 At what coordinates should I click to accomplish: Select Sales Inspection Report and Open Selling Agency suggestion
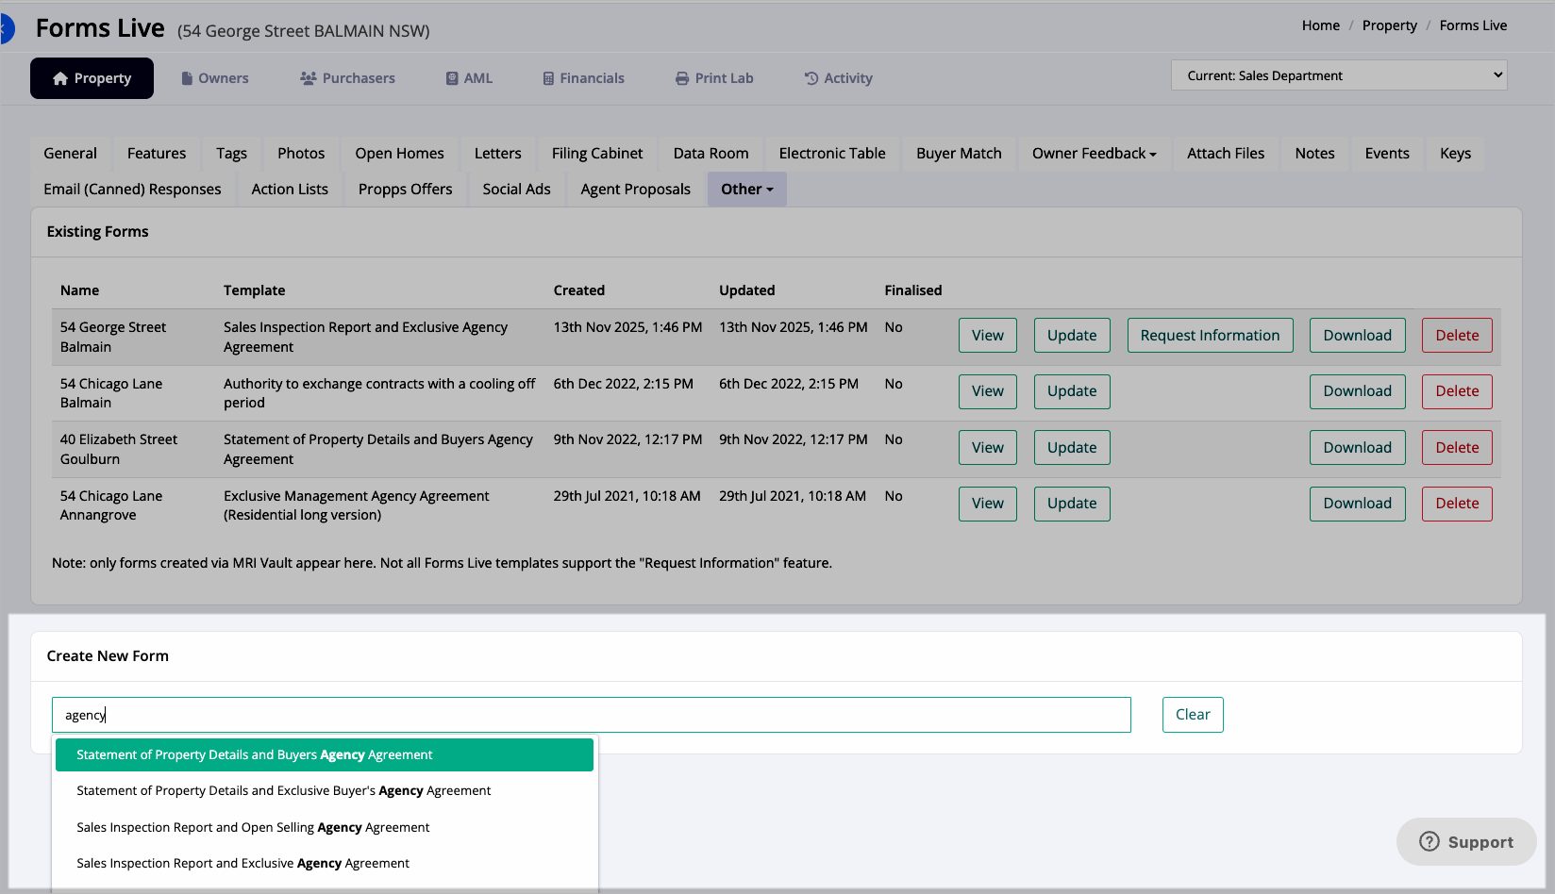[325, 828]
